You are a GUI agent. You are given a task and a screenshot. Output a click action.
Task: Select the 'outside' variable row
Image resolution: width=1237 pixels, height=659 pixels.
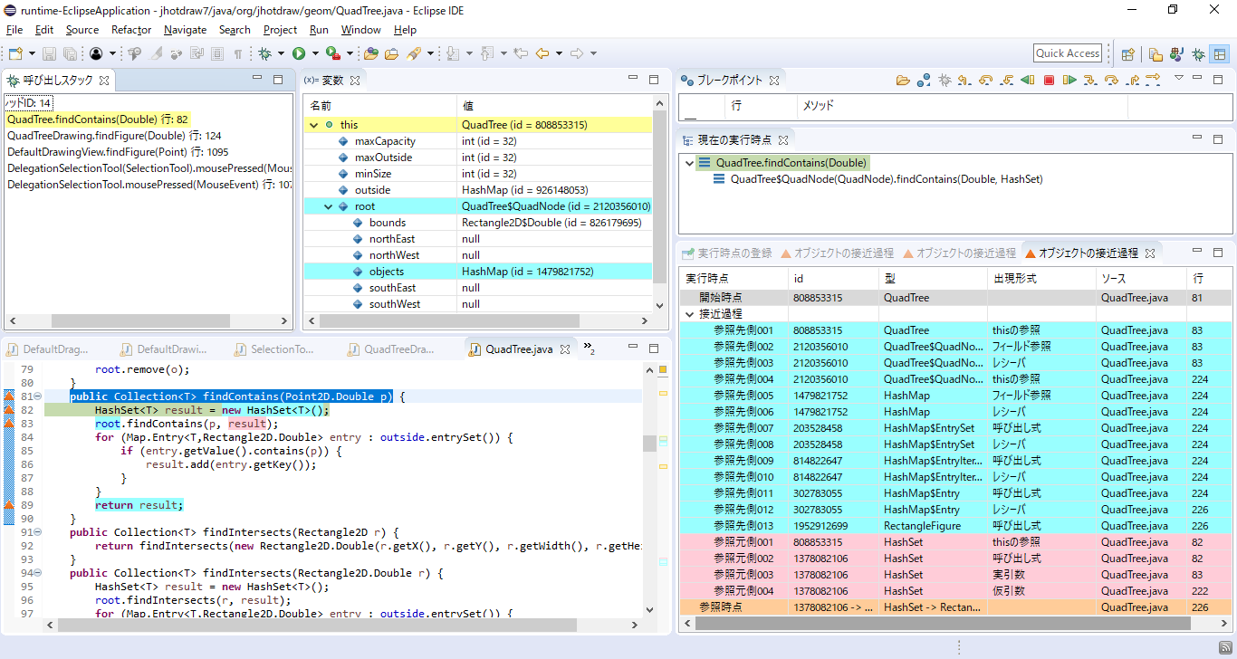[477, 190]
